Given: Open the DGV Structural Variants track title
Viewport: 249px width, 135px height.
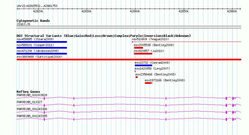Looking at the screenshot, I should click(104, 36).
